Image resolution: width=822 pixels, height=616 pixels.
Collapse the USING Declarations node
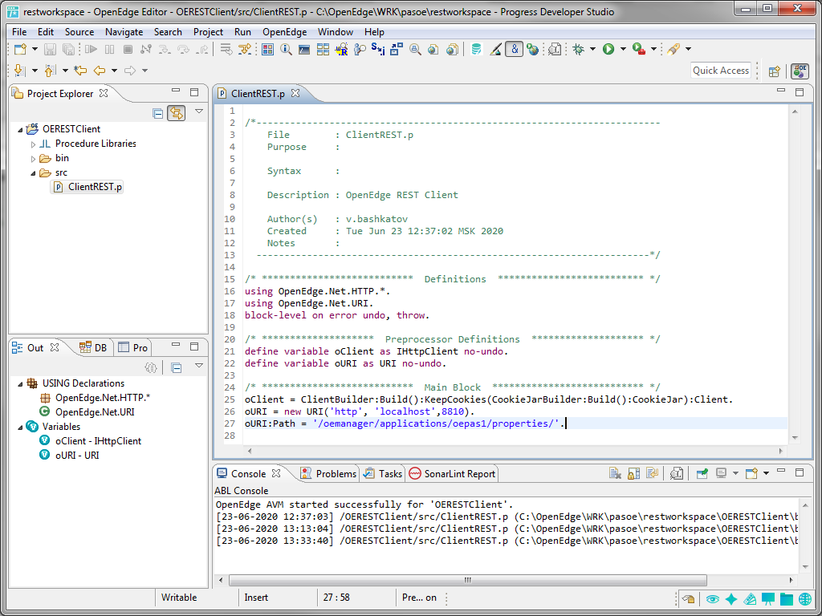pos(20,384)
